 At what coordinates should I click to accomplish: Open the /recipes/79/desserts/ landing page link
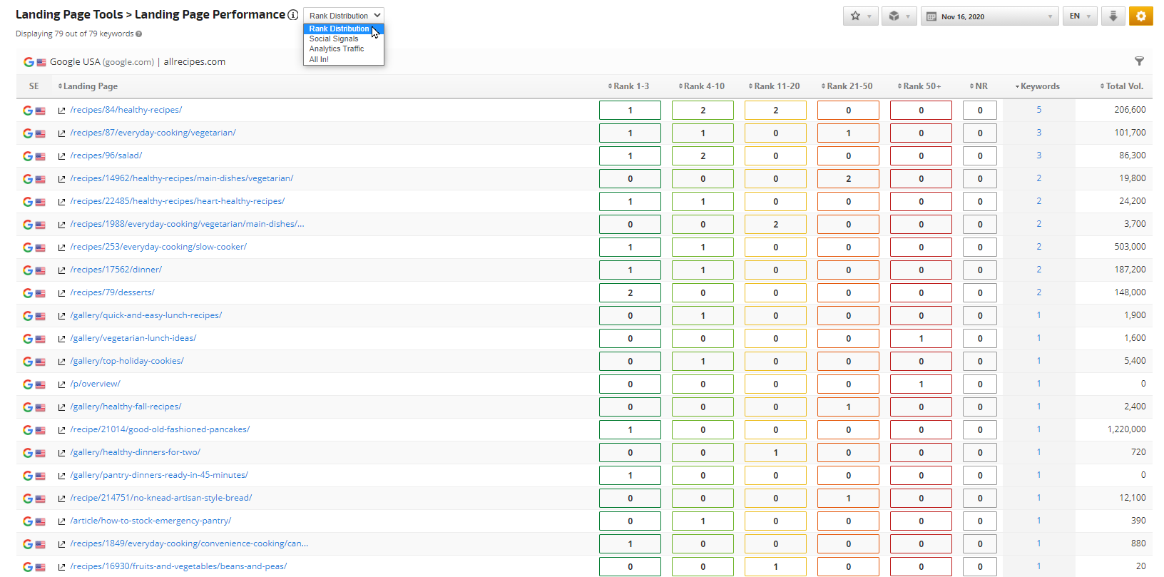[x=112, y=292]
